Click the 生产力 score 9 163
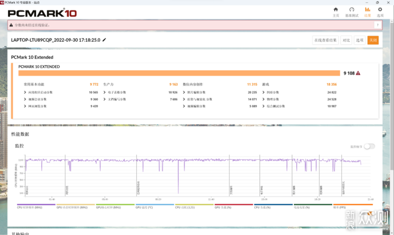 pyautogui.click(x=173, y=84)
